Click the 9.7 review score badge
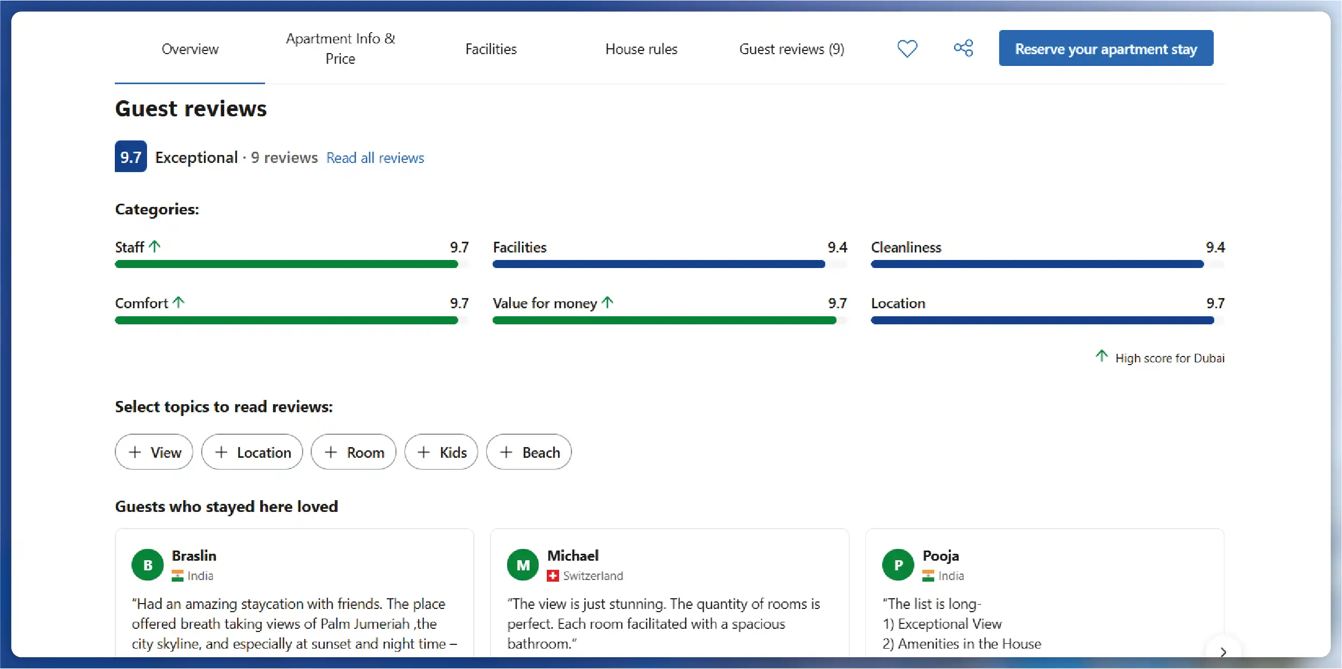1342x669 pixels. click(130, 157)
